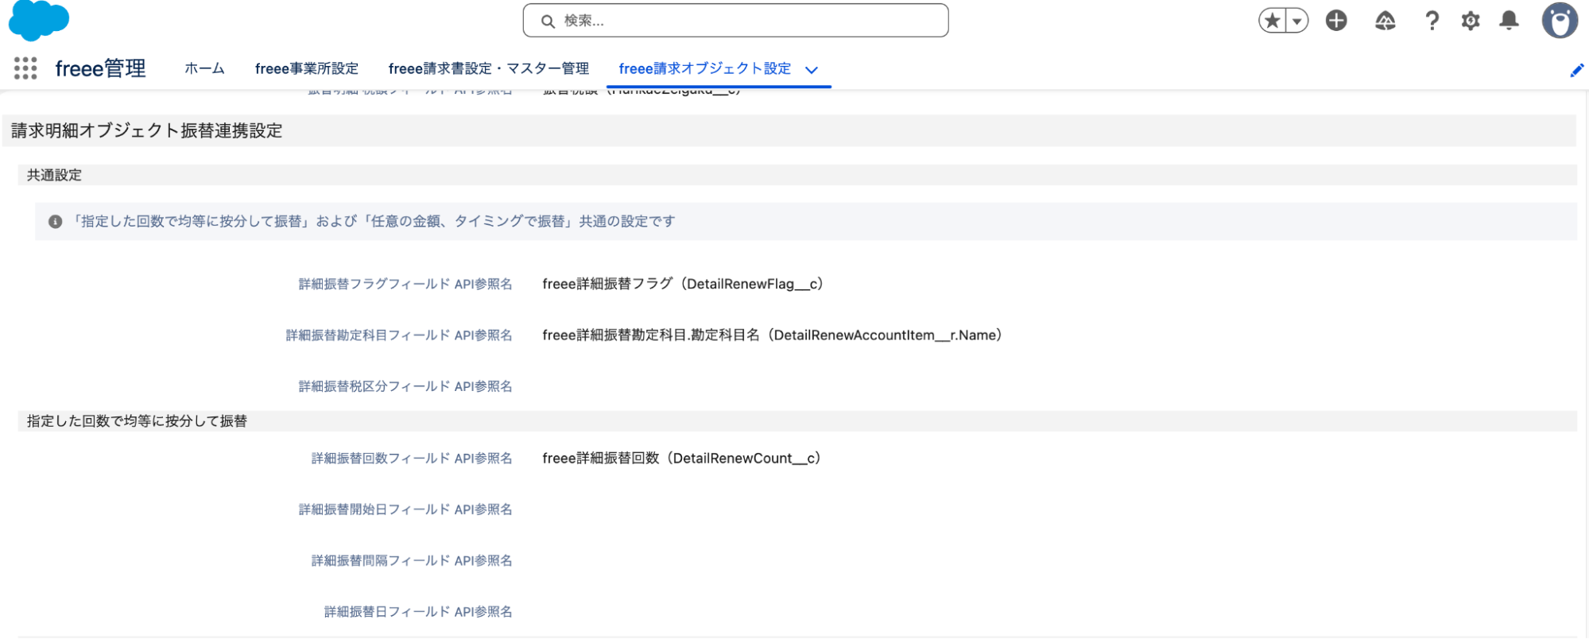Click into the 検索 search field
Image resolution: width=1589 pixels, height=639 pixels.
(735, 21)
